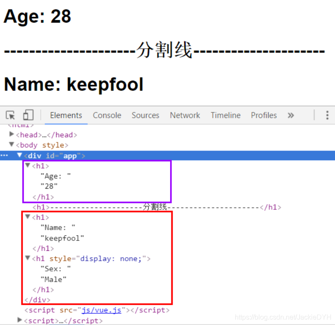Screen dimensions: 335x325
Task: Open the Console tab
Action: pyautogui.click(x=107, y=115)
